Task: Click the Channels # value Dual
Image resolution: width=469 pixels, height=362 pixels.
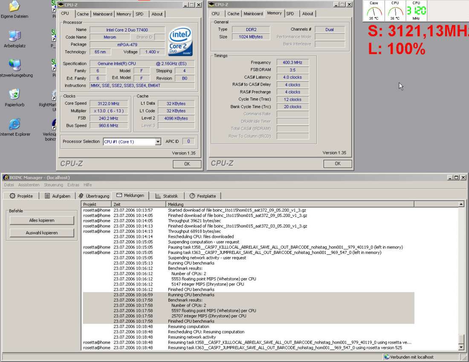Action: (x=330, y=29)
